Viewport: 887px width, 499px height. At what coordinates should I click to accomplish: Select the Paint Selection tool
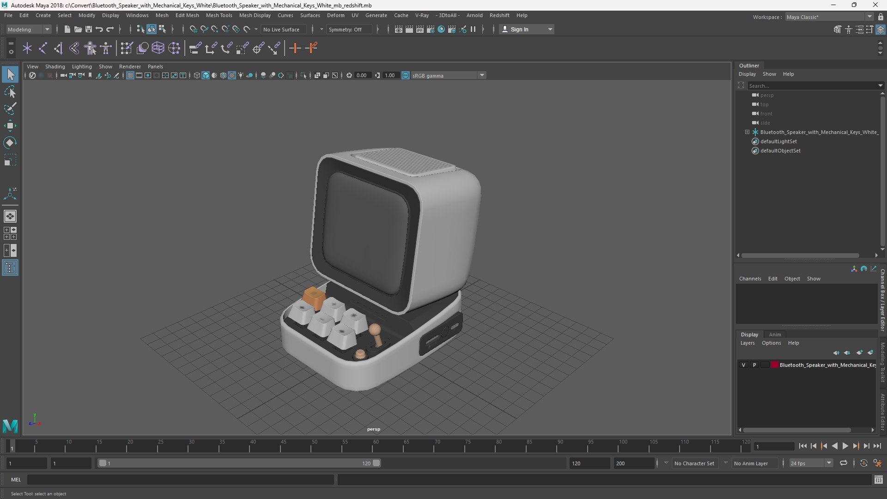[x=10, y=109]
